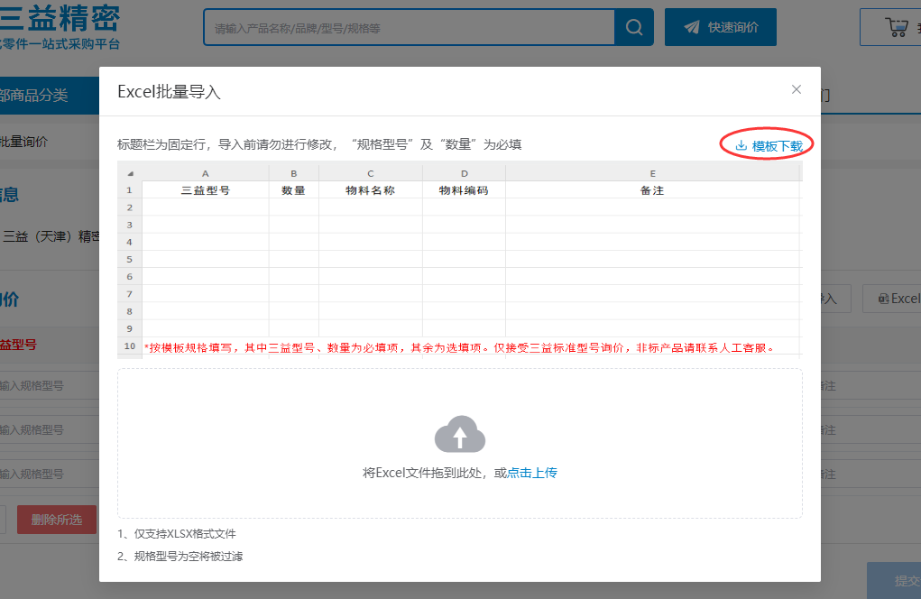Select the 数量 header cell

pyautogui.click(x=294, y=190)
